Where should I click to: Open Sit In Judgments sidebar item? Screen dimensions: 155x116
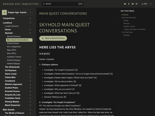point(14,47)
